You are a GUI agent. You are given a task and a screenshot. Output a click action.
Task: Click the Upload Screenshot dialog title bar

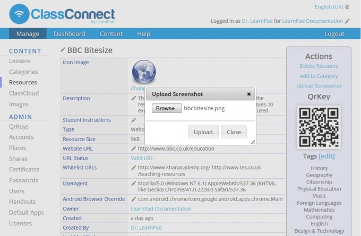200,94
